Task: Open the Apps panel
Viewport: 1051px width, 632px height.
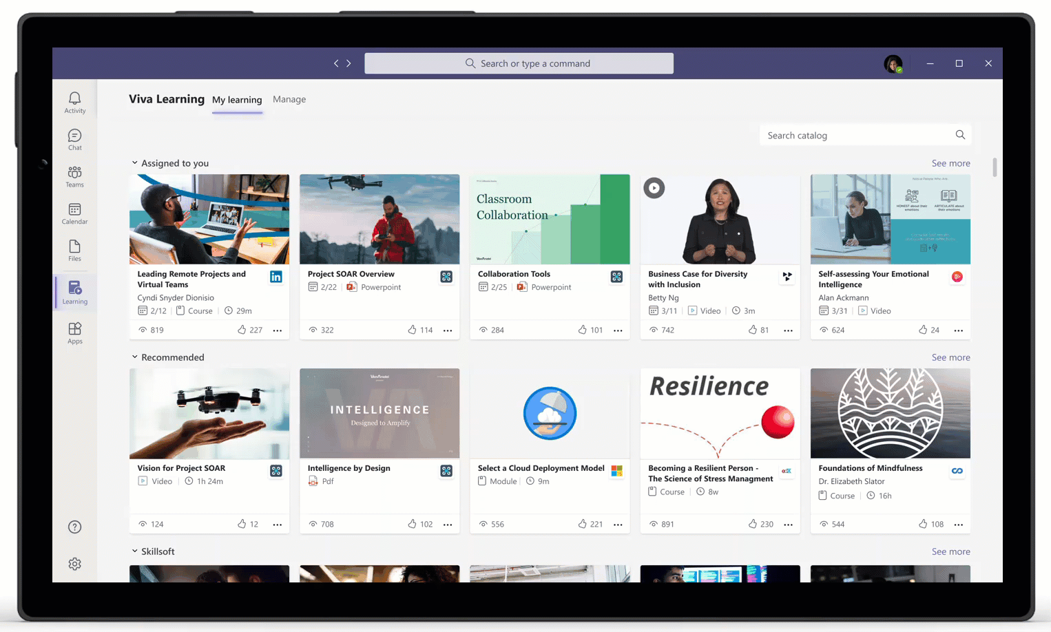Action: click(74, 333)
